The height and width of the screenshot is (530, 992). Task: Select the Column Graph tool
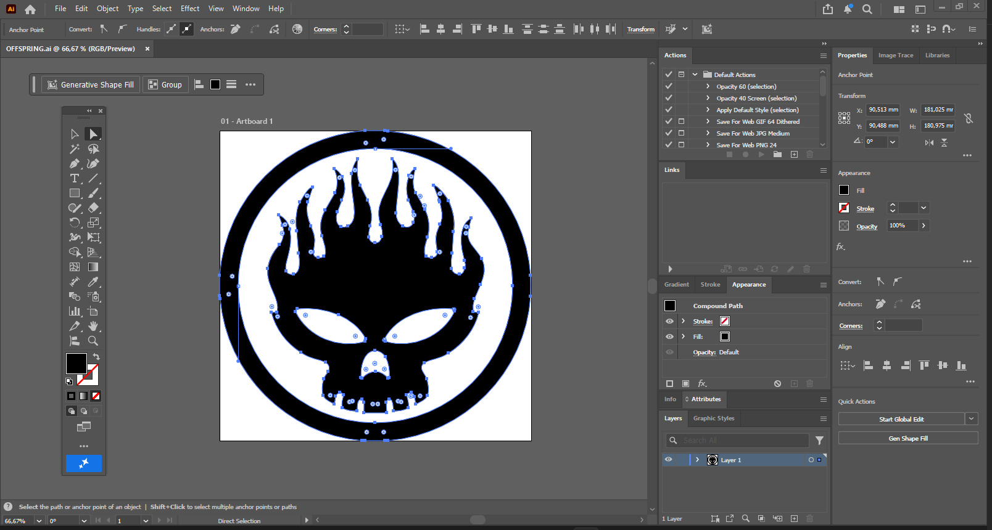(x=75, y=311)
